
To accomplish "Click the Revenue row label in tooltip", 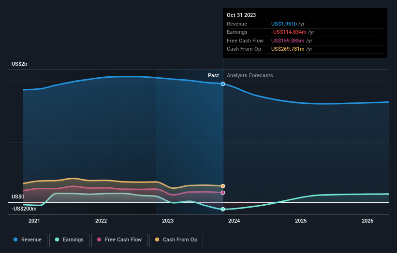I will (237, 24).
